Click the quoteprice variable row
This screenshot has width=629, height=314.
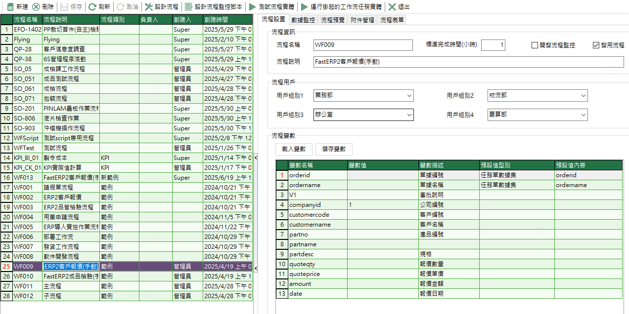449,274
